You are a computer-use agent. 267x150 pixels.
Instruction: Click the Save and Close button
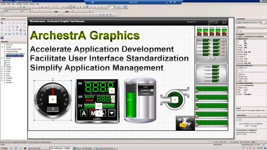(8, 7)
